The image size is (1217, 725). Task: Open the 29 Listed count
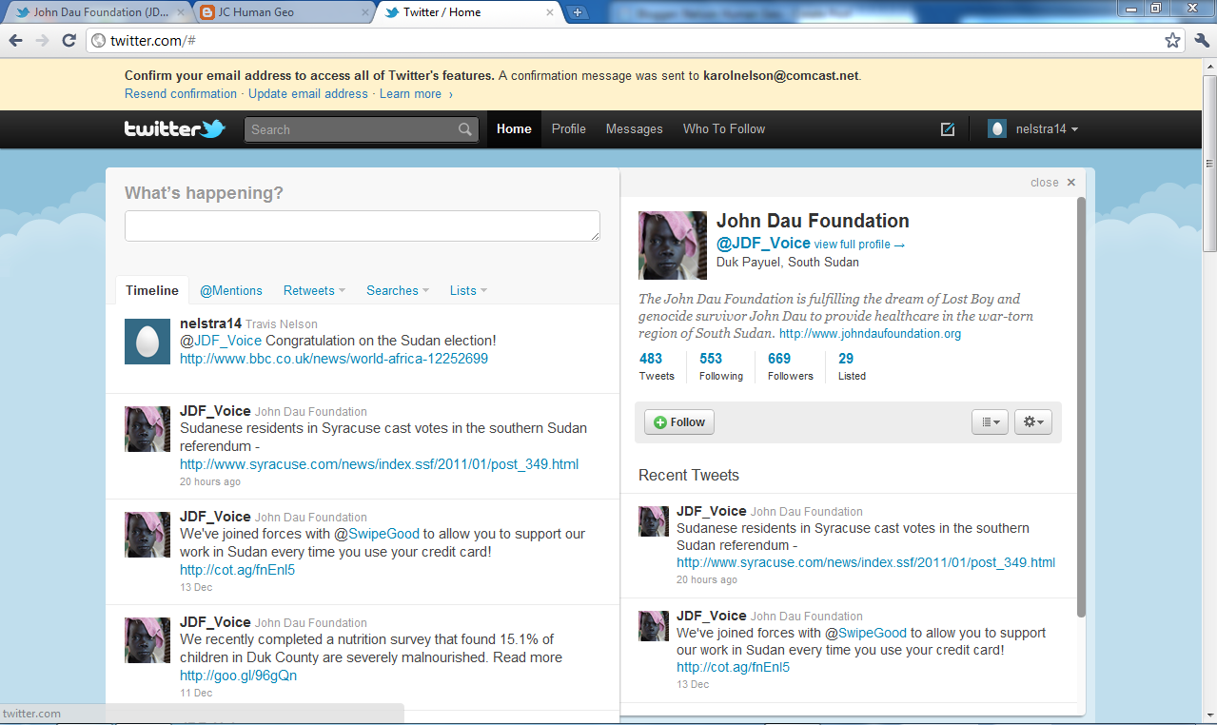[852, 366]
